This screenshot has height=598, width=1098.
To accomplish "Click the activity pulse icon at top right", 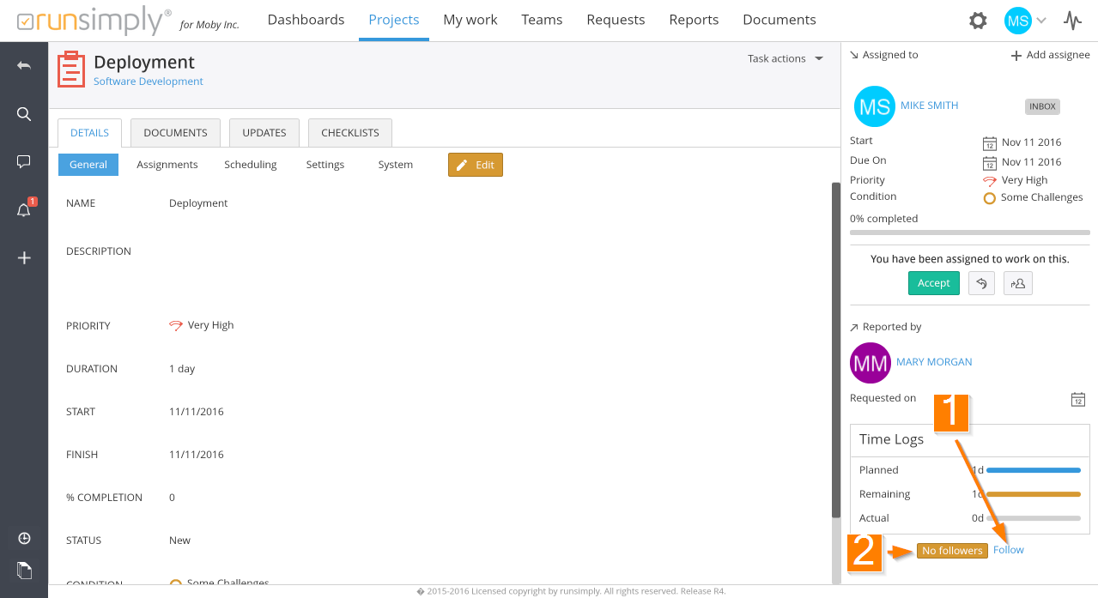I will pos(1072,21).
